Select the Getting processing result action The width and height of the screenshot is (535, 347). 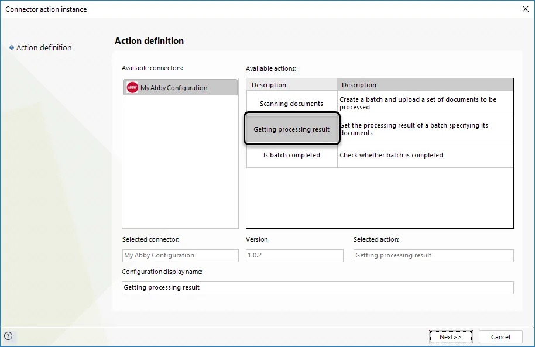click(x=291, y=129)
